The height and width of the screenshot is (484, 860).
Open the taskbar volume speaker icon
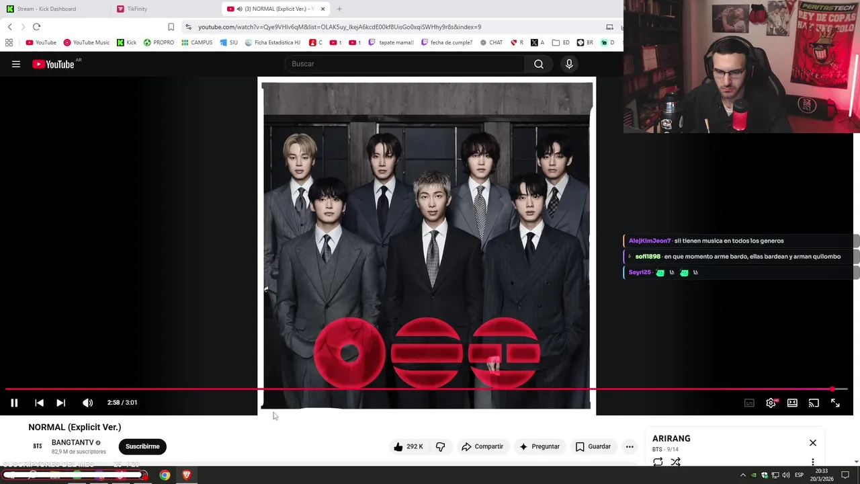785,475
